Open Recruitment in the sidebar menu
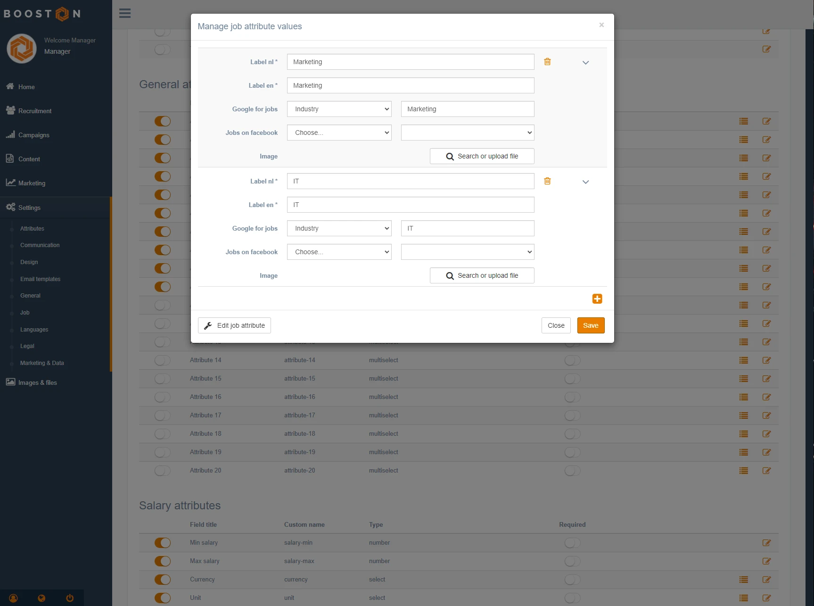The height and width of the screenshot is (606, 814). [35, 111]
